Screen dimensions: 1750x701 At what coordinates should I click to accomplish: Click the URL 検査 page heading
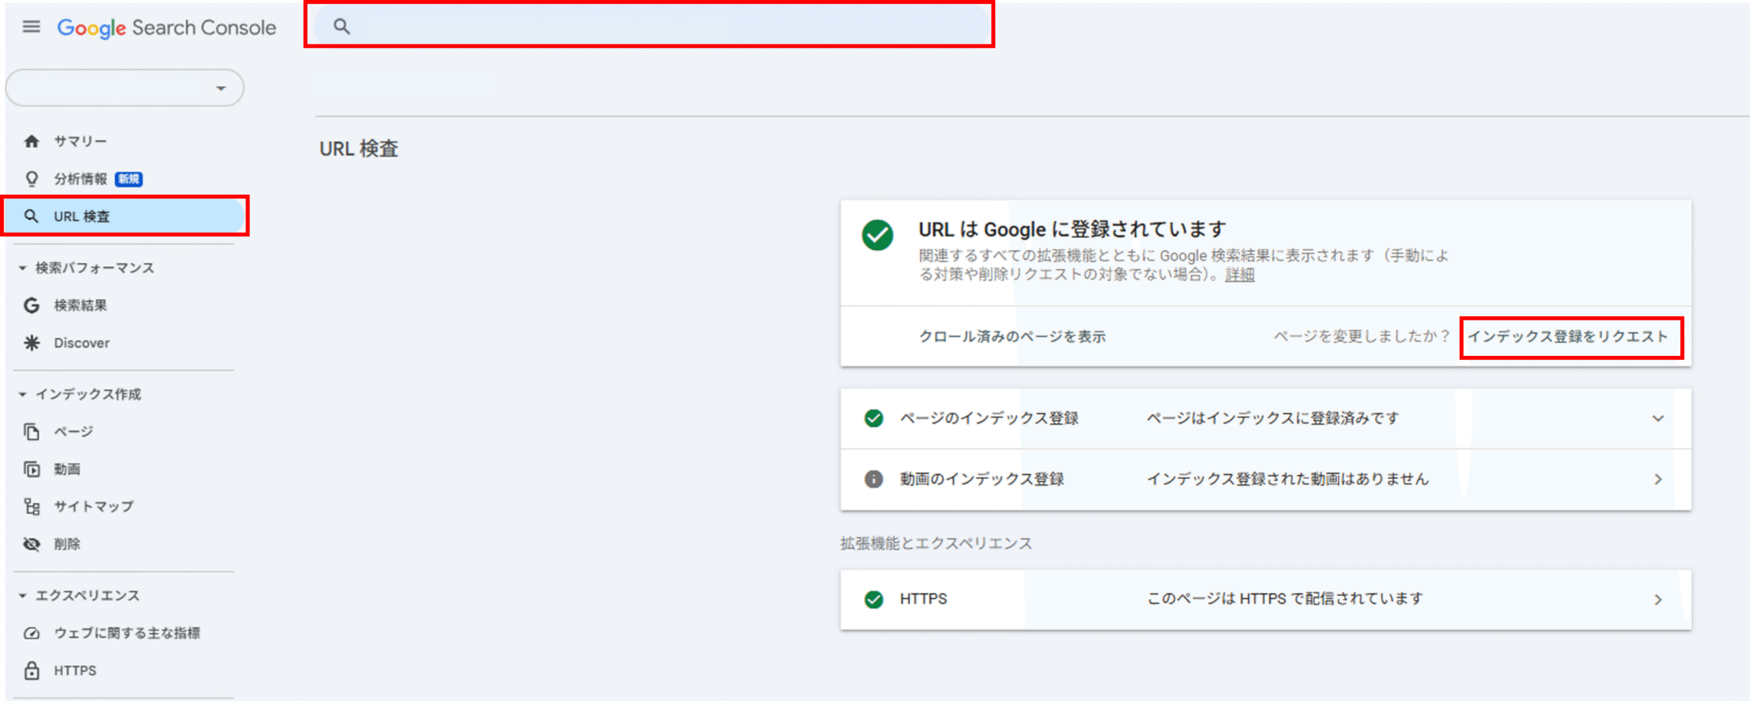(359, 149)
